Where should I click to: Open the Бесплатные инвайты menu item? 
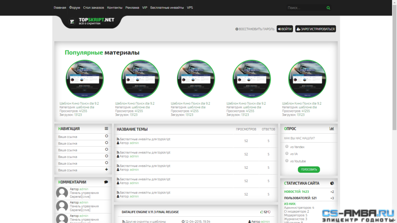pos(167,8)
